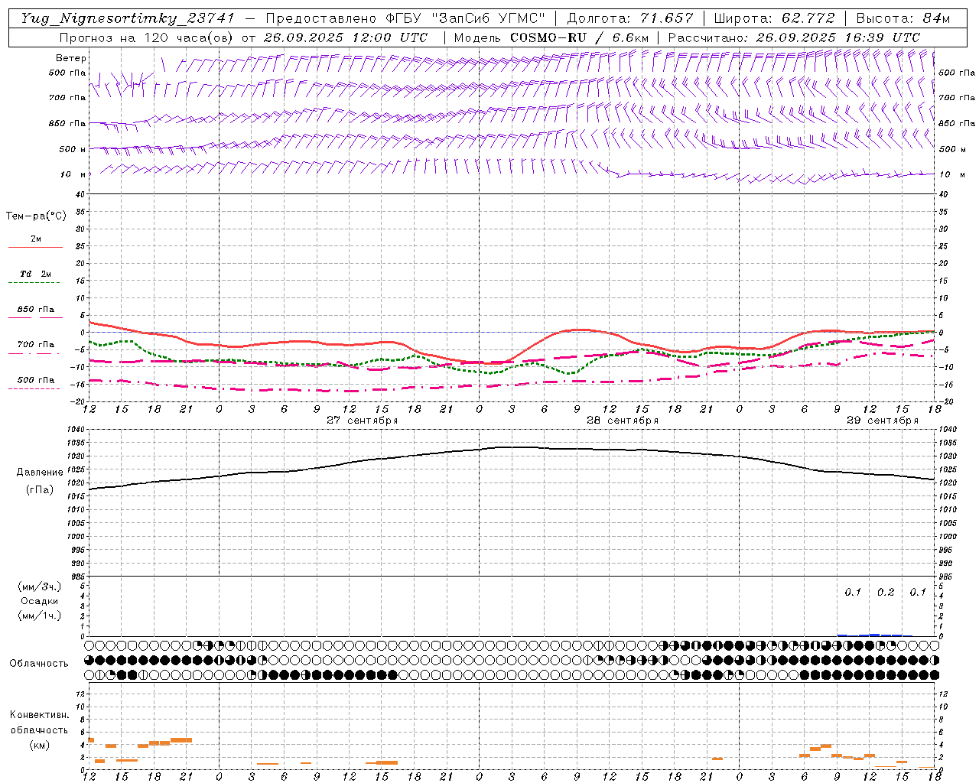Select the "Высота: 84м" header value
The height and width of the screenshot is (783, 979).
pos(903,18)
